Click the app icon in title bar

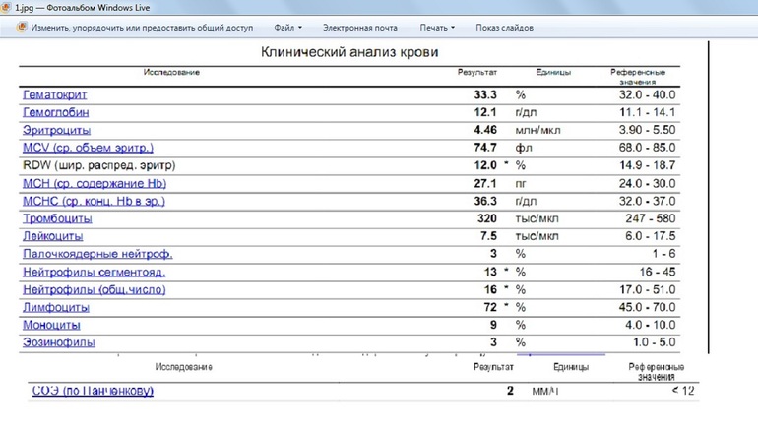6,7
